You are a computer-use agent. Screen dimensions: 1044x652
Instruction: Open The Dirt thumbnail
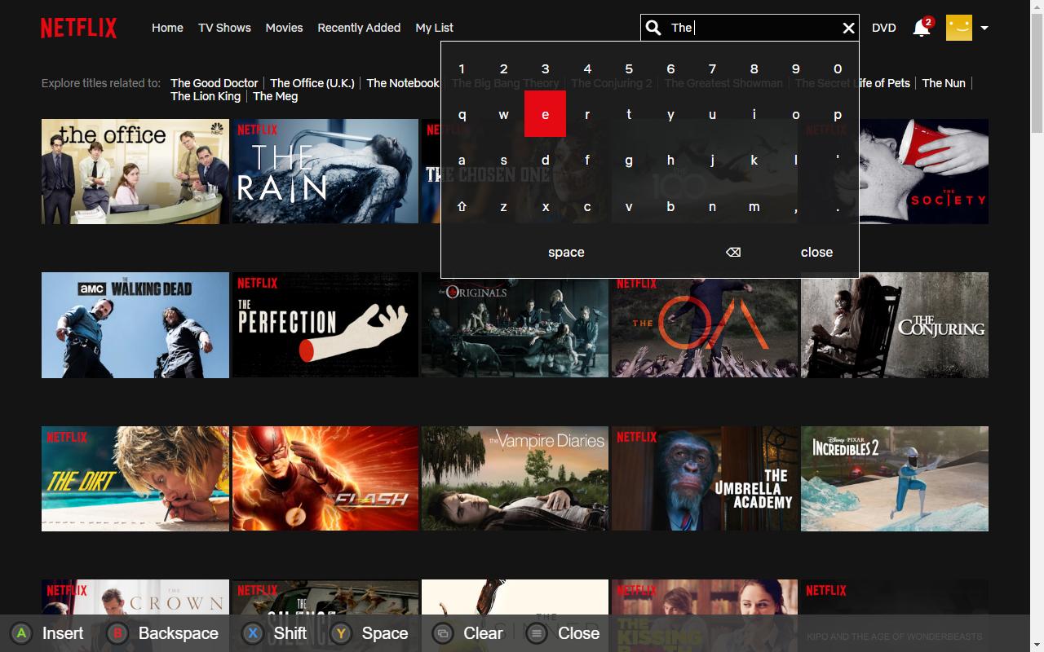tap(135, 478)
